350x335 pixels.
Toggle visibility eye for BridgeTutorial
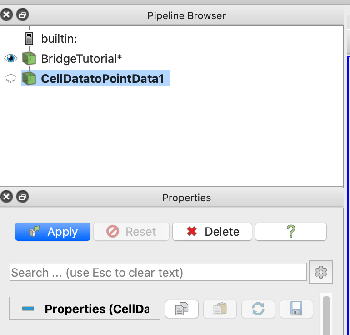(x=10, y=58)
